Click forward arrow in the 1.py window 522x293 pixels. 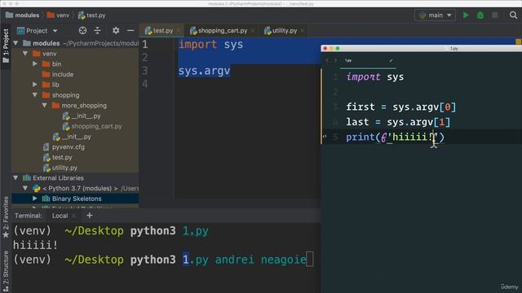pyautogui.click(x=335, y=60)
